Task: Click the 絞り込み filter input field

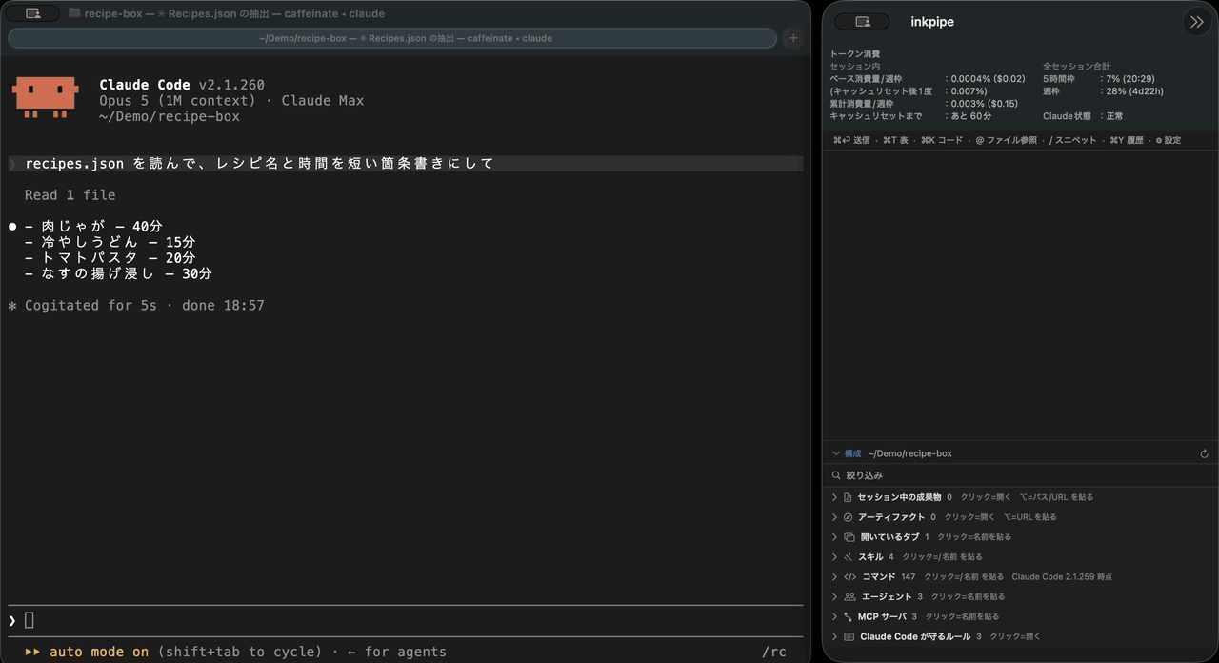Action: point(1019,475)
